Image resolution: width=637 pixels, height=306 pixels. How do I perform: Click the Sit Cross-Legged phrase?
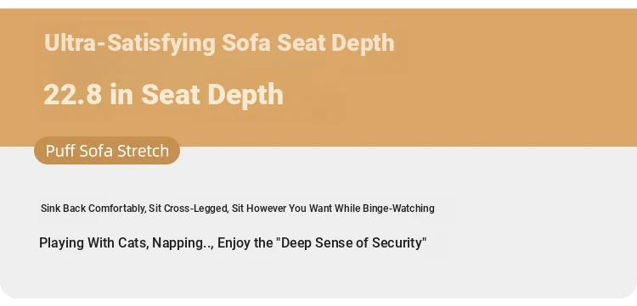[x=189, y=209]
